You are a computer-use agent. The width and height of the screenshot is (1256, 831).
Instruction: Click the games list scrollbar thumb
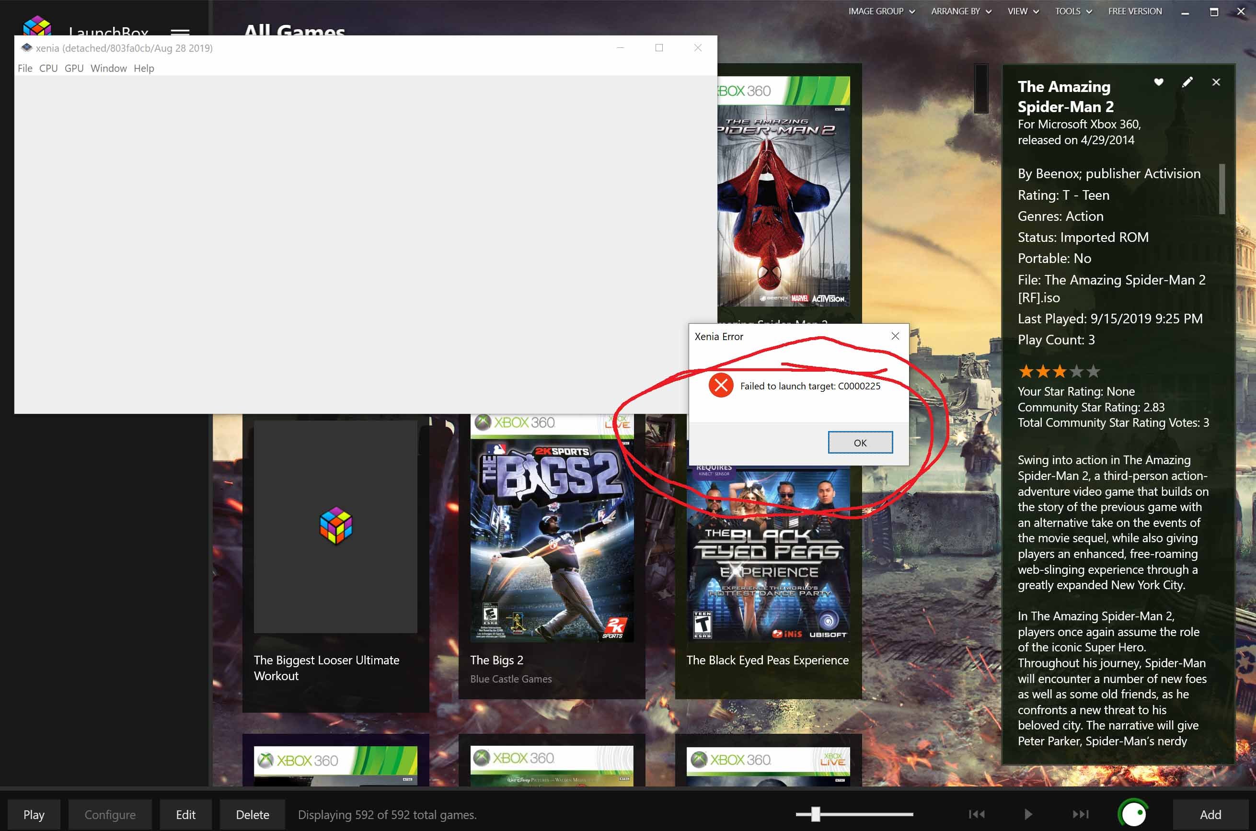[x=981, y=89]
